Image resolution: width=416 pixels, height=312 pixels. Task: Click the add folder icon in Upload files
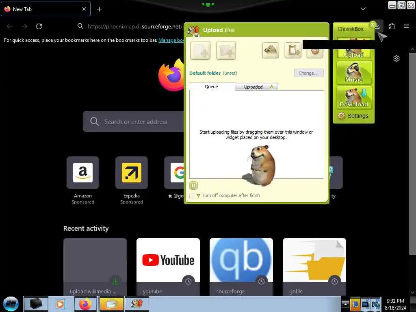pos(226,50)
